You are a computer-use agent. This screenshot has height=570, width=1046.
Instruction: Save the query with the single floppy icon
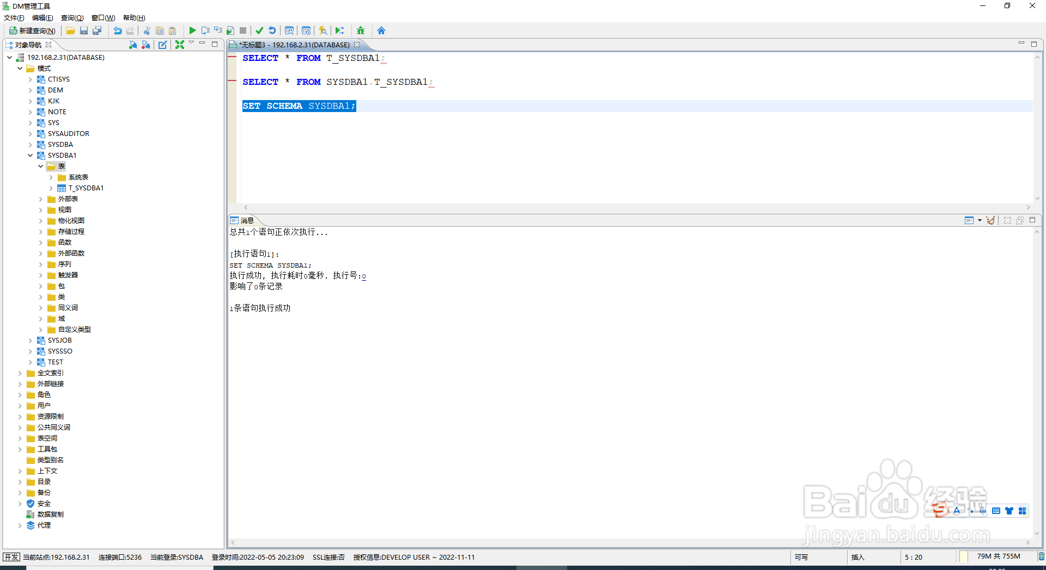click(x=84, y=31)
